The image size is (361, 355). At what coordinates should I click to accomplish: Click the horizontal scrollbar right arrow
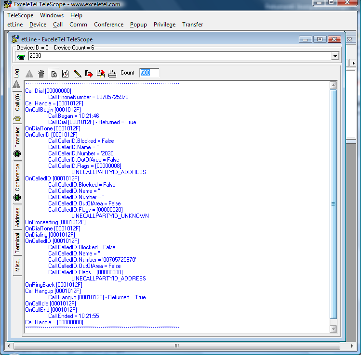pos(352,346)
